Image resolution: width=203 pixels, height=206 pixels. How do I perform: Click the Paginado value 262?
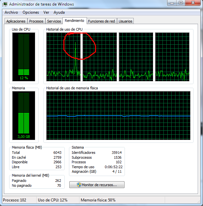58,181
